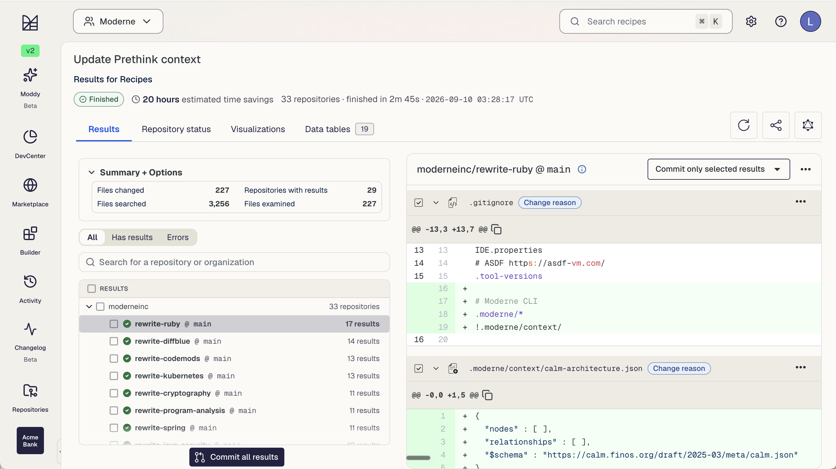This screenshot has height=469, width=836.
Task: Switch to Repository status tab
Action: click(x=176, y=129)
